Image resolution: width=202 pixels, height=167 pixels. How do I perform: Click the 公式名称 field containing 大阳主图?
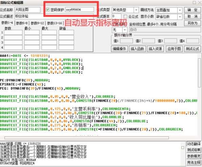coord(27,10)
